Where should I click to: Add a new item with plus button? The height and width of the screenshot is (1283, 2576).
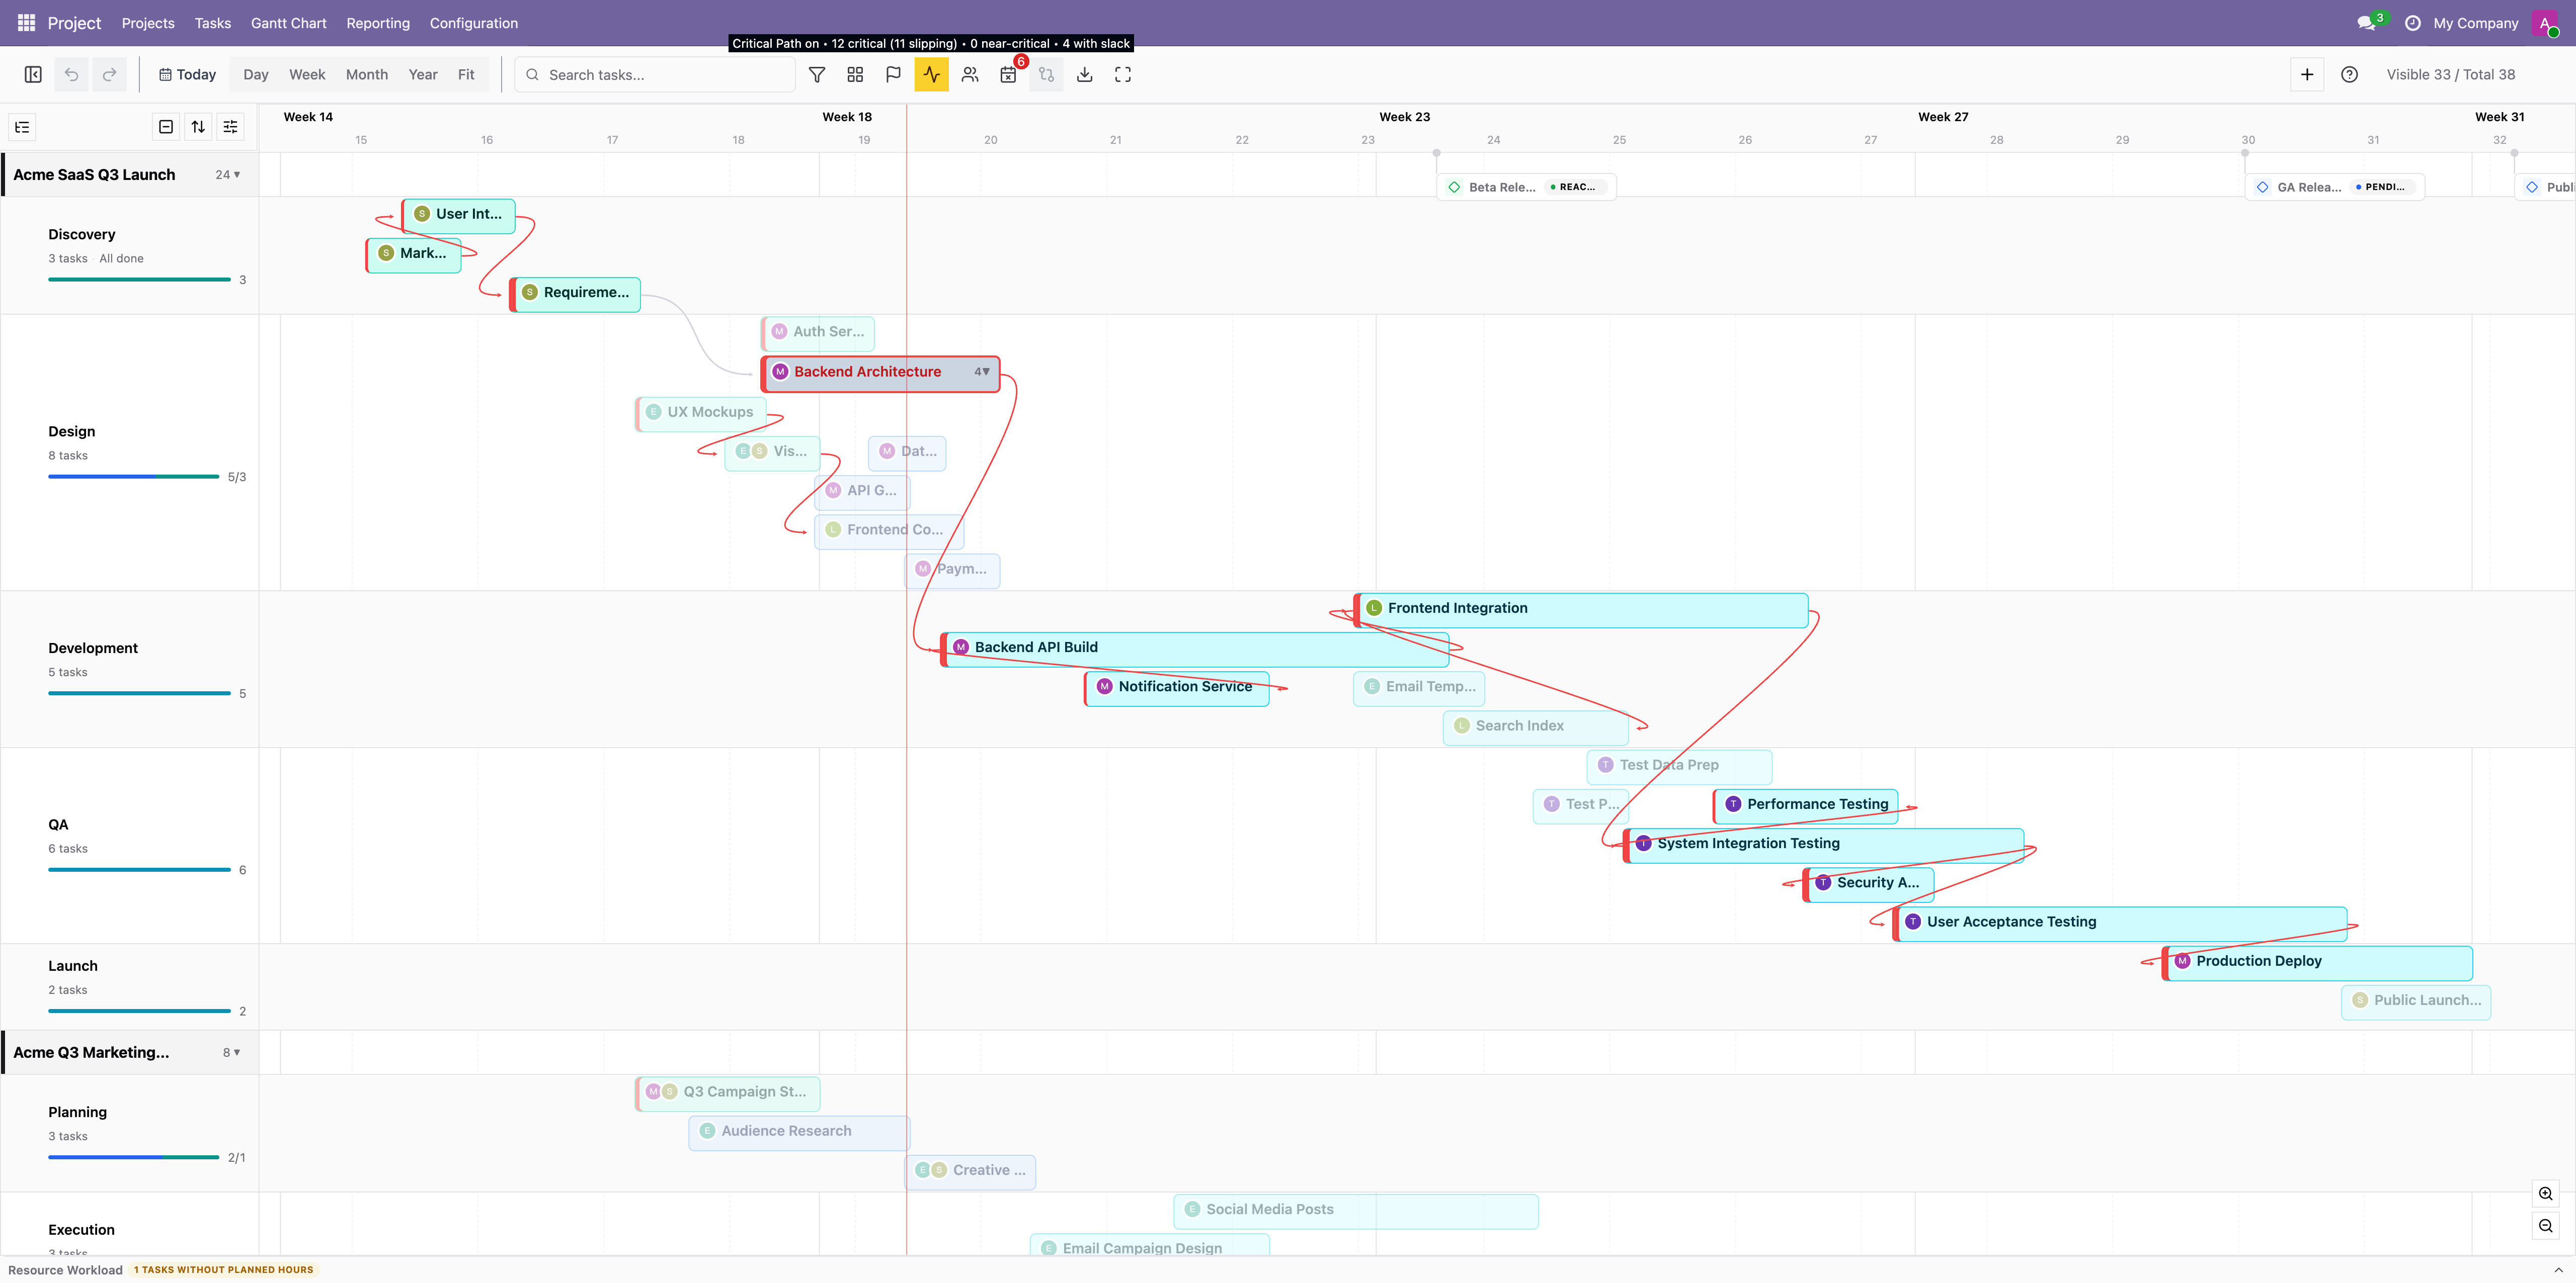[x=2307, y=75]
